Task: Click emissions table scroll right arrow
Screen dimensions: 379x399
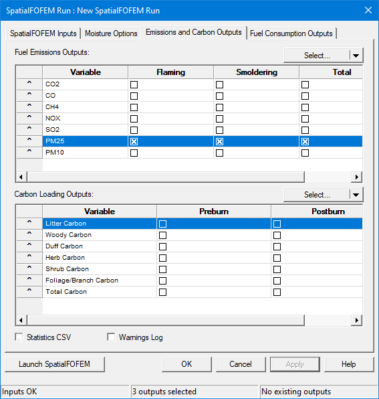Action: 357,177
